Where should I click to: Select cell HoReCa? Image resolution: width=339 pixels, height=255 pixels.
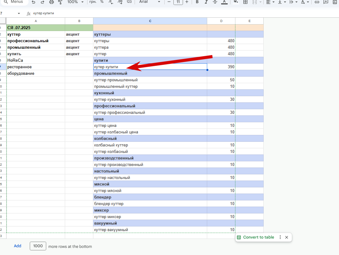(x=36, y=60)
